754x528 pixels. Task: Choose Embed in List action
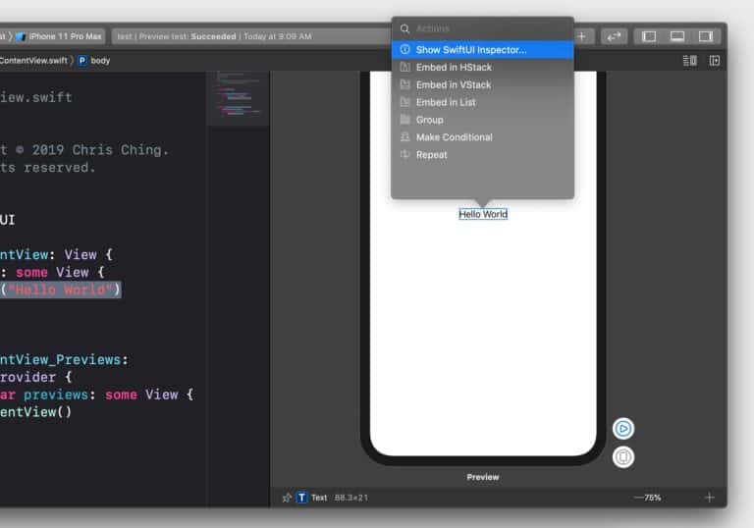[x=482, y=102]
